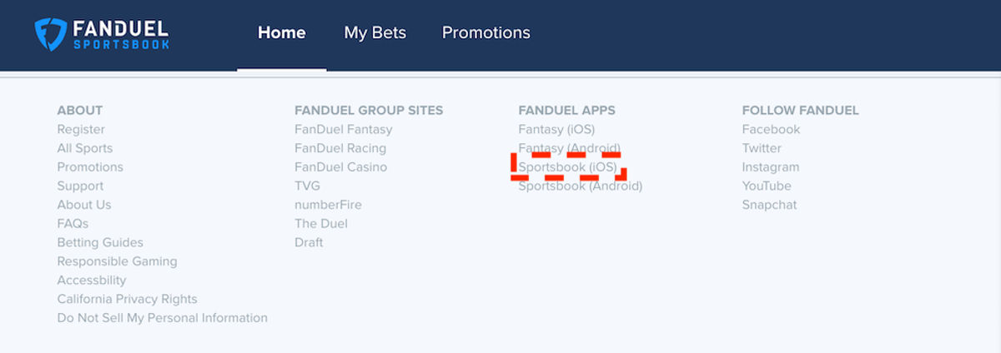Open the FanDuel Casino link
This screenshot has width=1001, height=353.
point(341,167)
